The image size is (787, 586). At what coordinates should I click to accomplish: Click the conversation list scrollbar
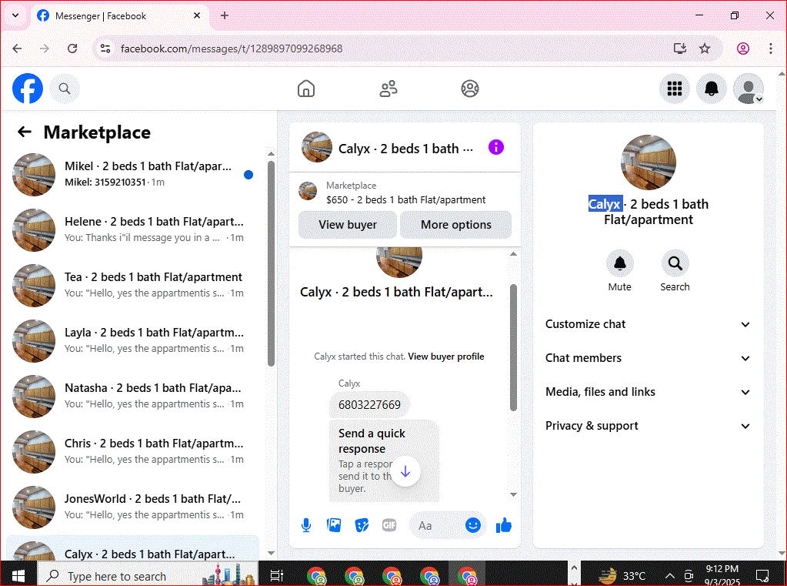(x=271, y=263)
